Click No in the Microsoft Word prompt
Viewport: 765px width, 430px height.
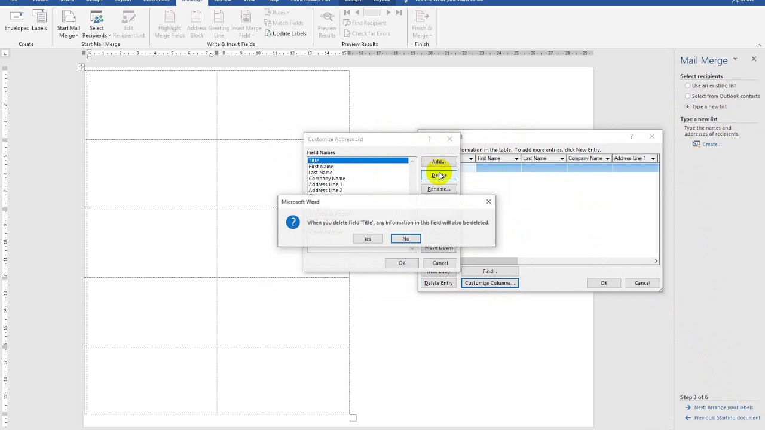(406, 239)
